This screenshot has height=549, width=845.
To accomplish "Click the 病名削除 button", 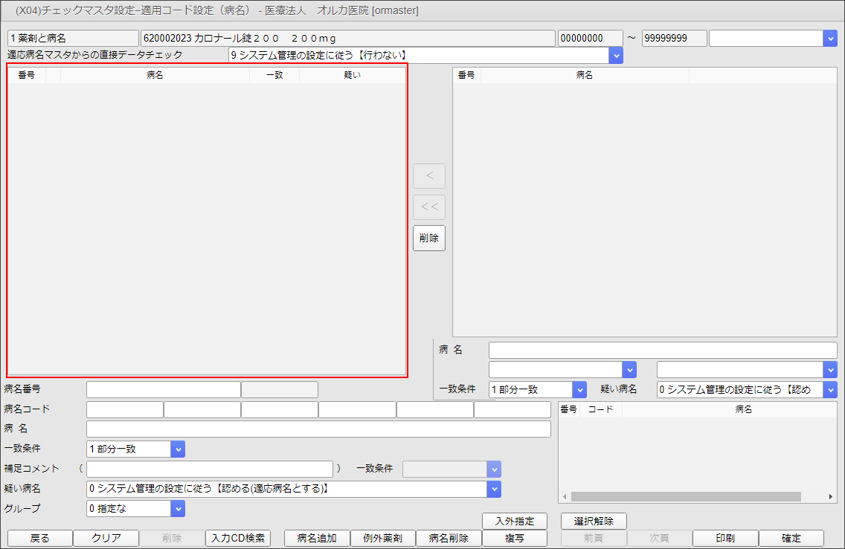I will (449, 538).
